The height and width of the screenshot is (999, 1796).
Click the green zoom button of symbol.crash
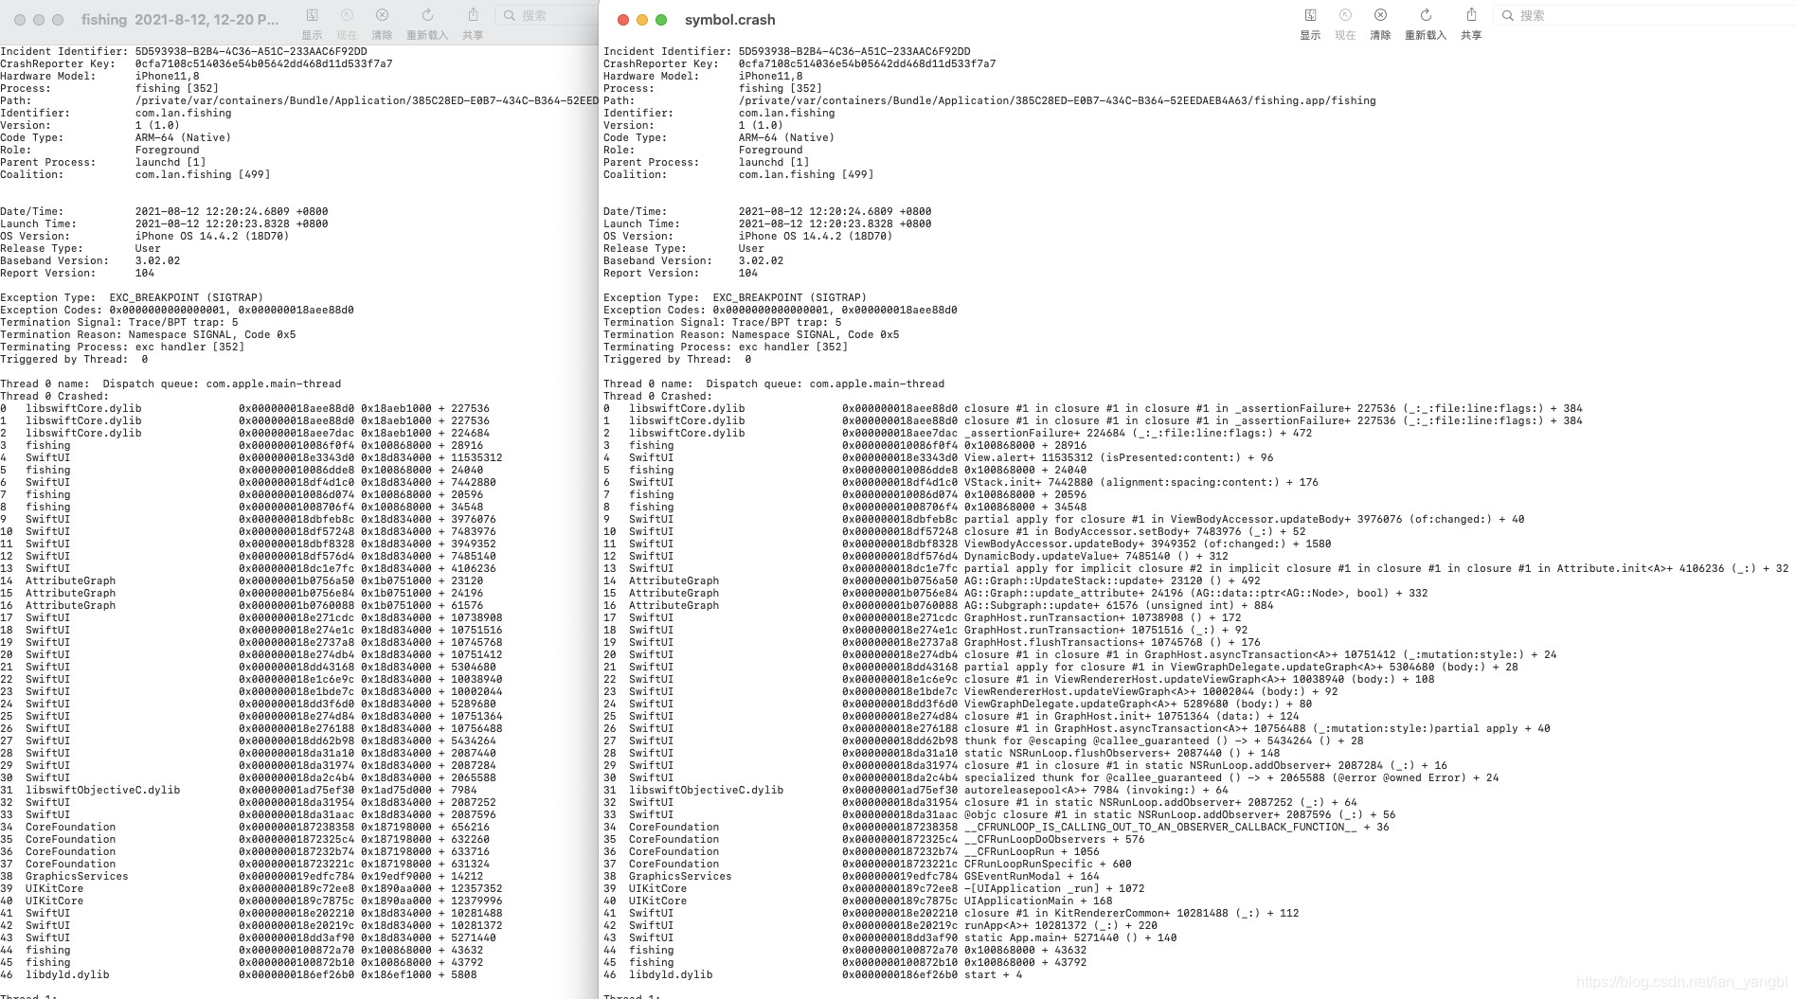661,20
